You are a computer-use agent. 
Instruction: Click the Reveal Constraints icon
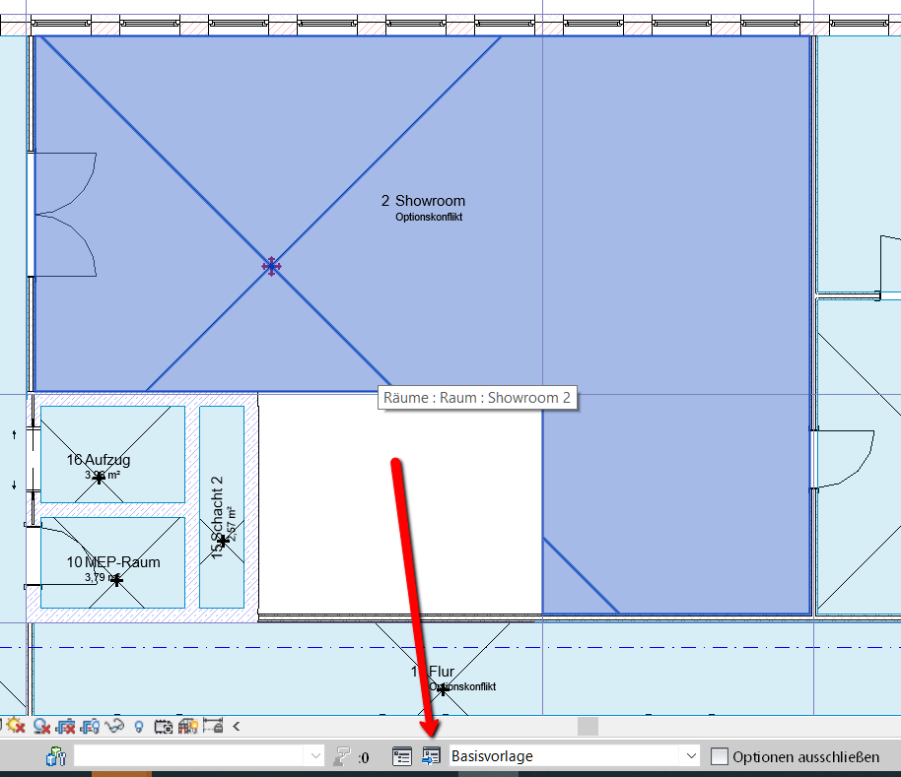click(x=212, y=727)
